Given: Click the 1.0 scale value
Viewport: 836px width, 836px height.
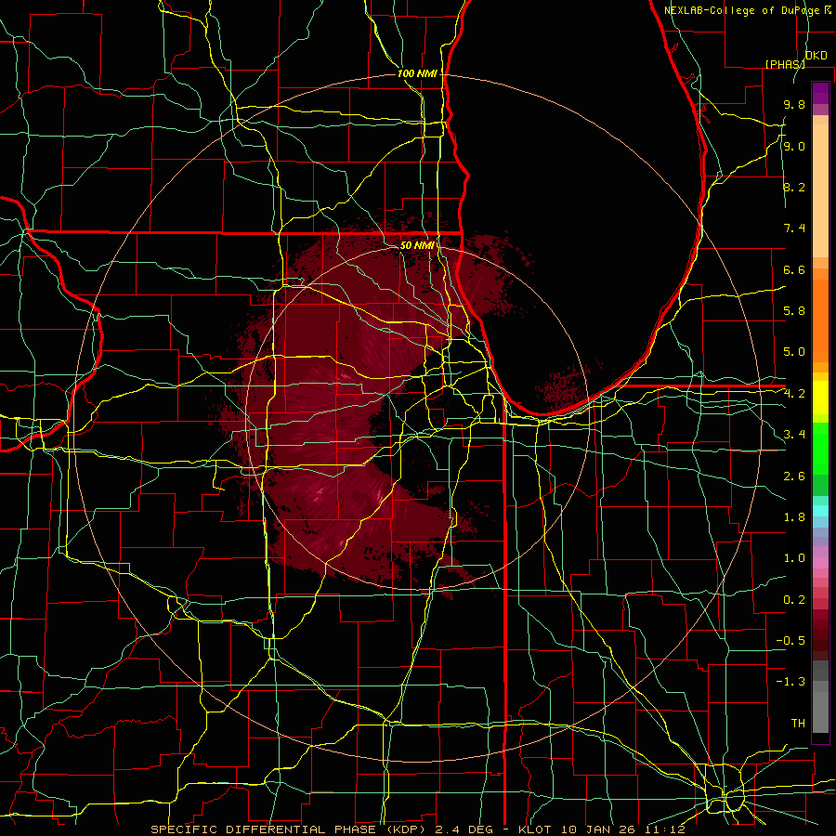Looking at the screenshot, I should (x=794, y=558).
